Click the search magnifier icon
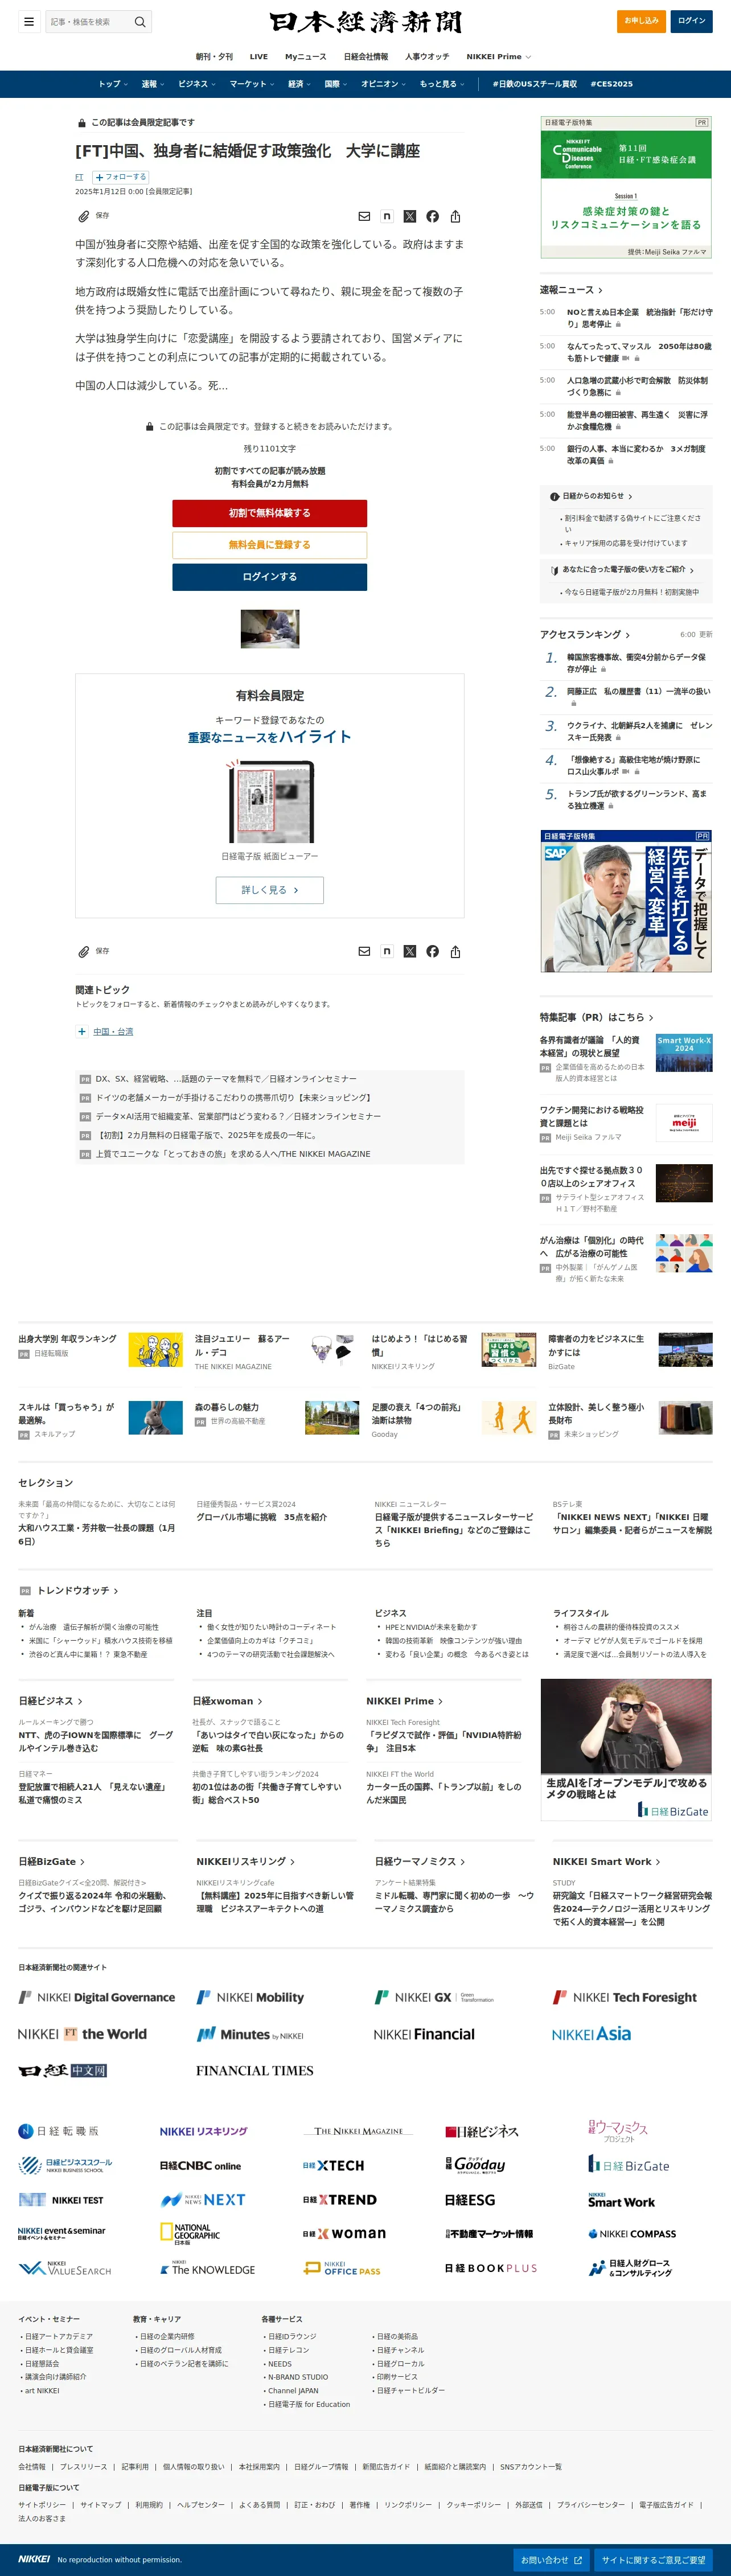The width and height of the screenshot is (731, 2576). 140,21
